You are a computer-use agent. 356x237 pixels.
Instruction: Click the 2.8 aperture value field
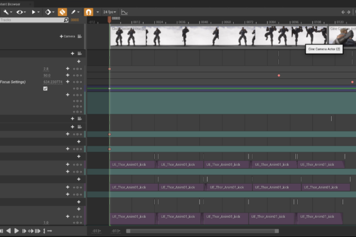tap(46, 69)
